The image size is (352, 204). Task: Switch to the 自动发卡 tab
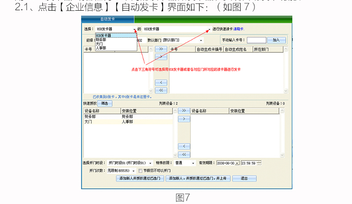coord(107,19)
